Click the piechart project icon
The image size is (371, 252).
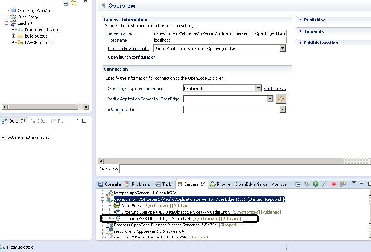pos(13,23)
